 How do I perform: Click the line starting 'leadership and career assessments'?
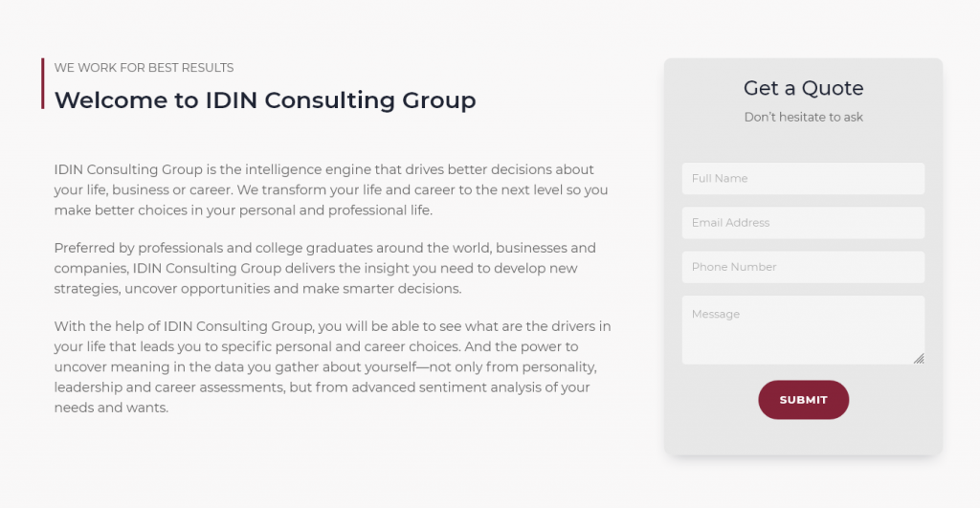click(322, 387)
